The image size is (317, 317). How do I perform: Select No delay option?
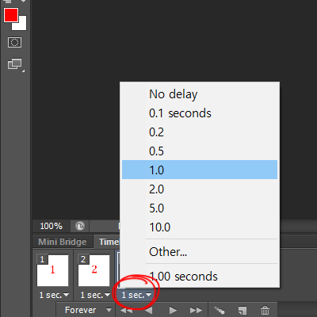pos(200,94)
